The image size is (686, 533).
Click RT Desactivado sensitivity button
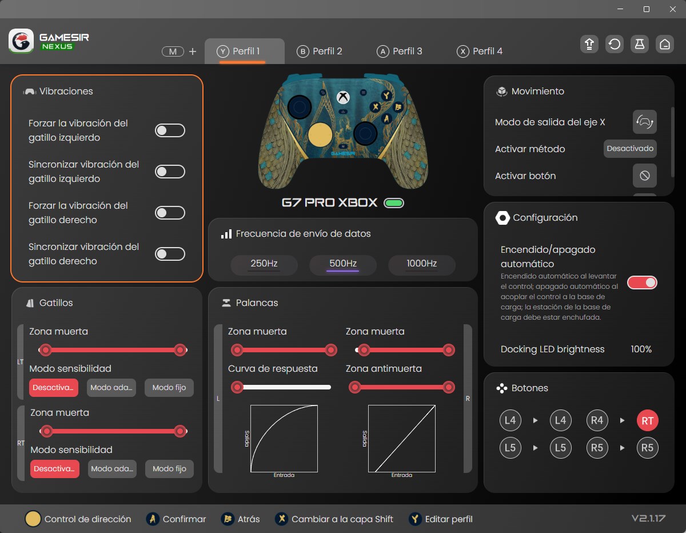click(x=55, y=469)
